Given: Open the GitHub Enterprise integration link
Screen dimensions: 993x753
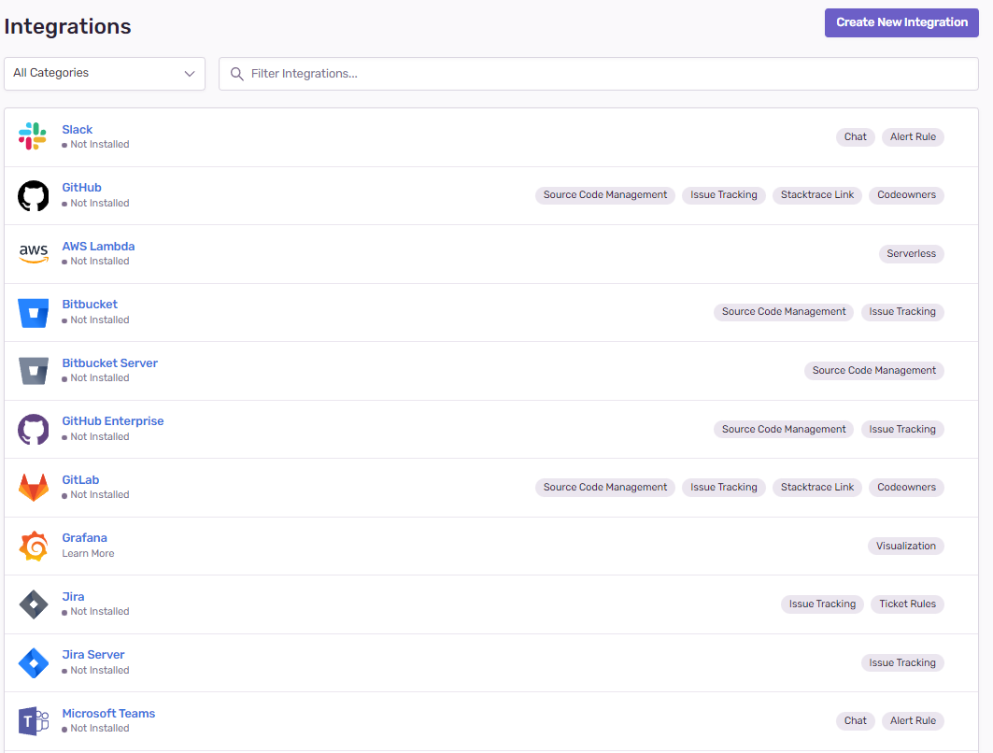Looking at the screenshot, I should [113, 421].
